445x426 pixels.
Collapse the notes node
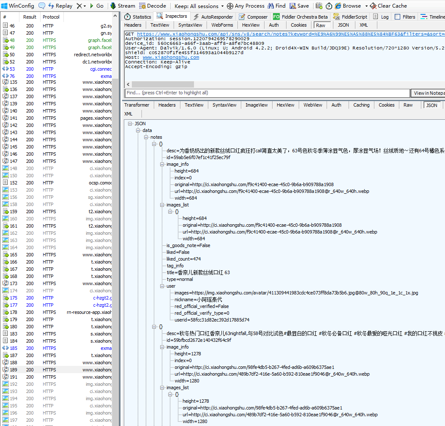pos(146,137)
